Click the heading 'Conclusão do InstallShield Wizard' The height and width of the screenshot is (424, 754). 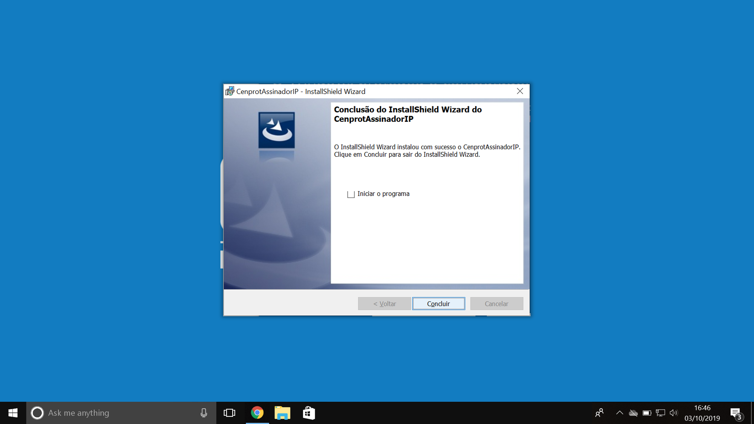[x=408, y=114]
